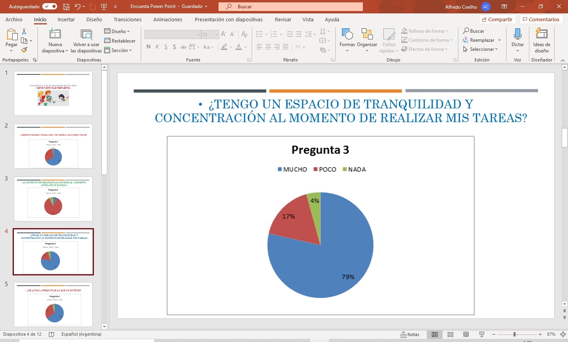Viewport: 568px width, 342px height.
Task: Switch to Reading view icon
Action: pos(466,335)
